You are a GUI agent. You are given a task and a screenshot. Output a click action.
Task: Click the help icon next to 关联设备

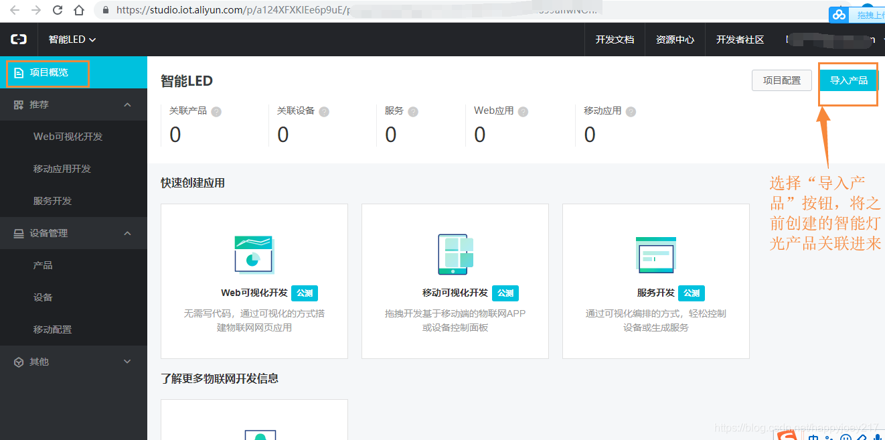[x=324, y=112]
